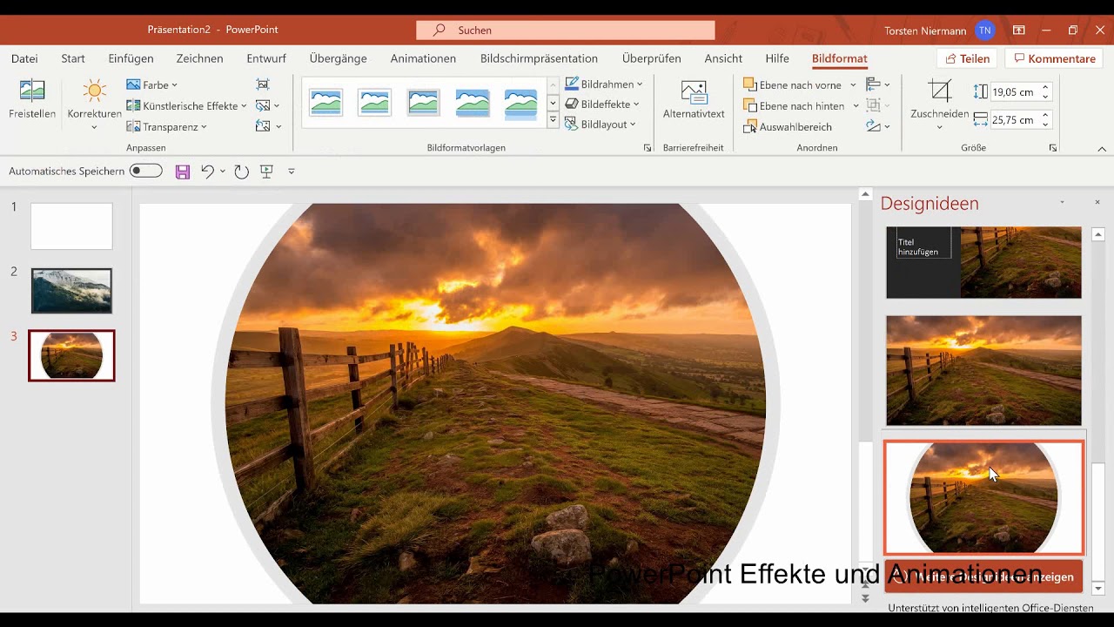Screen dimensions: 1114x627
Task: Open the Auswahlbereich selection pane
Action: tap(789, 126)
